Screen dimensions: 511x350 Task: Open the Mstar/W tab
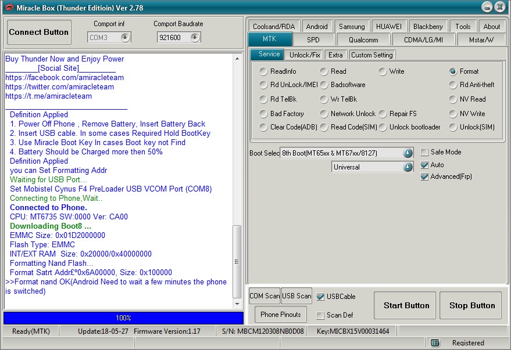point(481,40)
